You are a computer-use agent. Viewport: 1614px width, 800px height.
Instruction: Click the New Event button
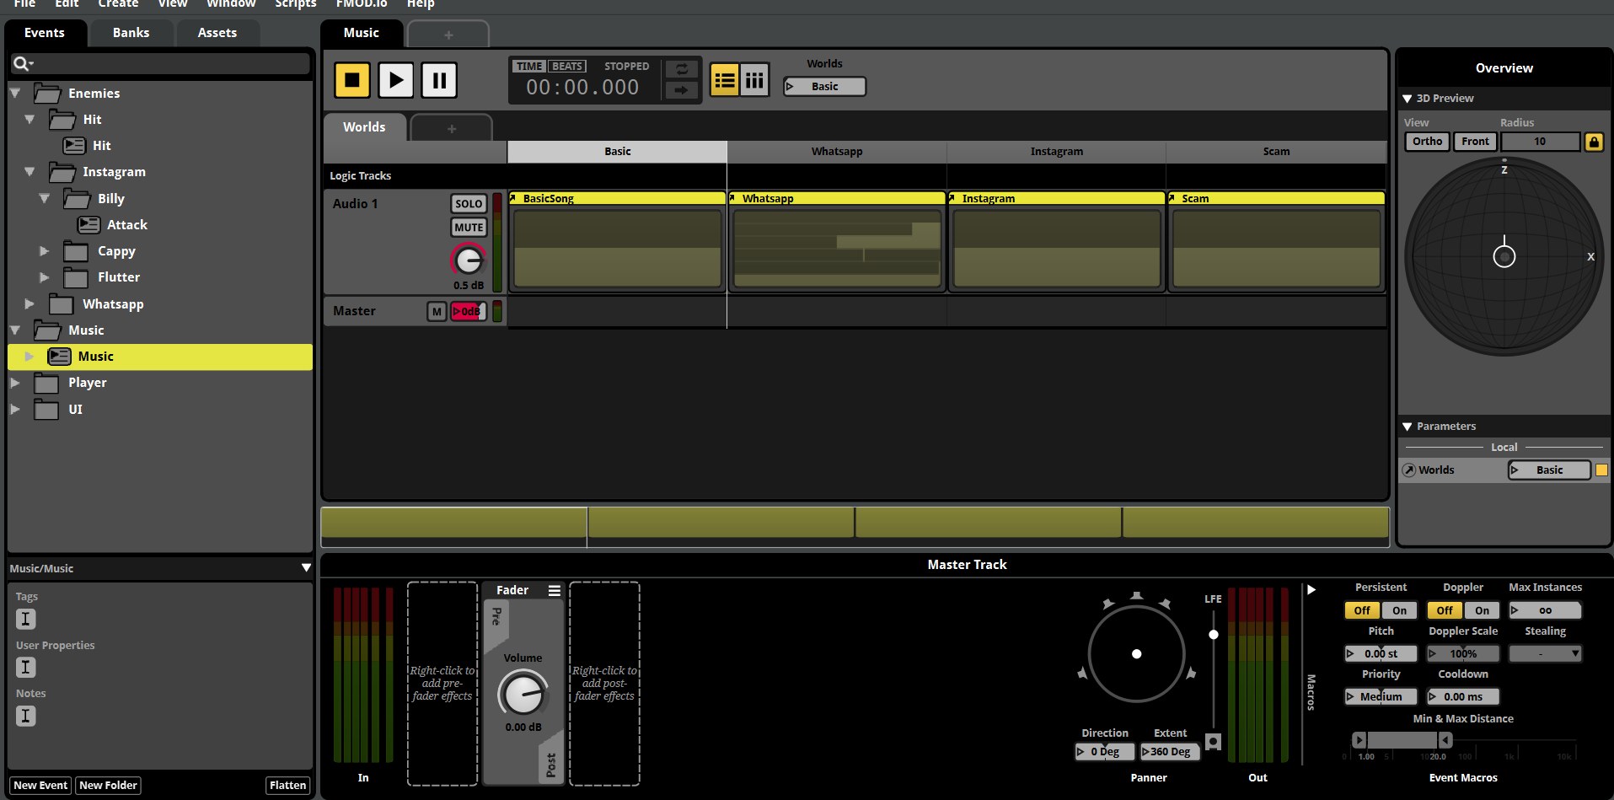[x=40, y=786]
